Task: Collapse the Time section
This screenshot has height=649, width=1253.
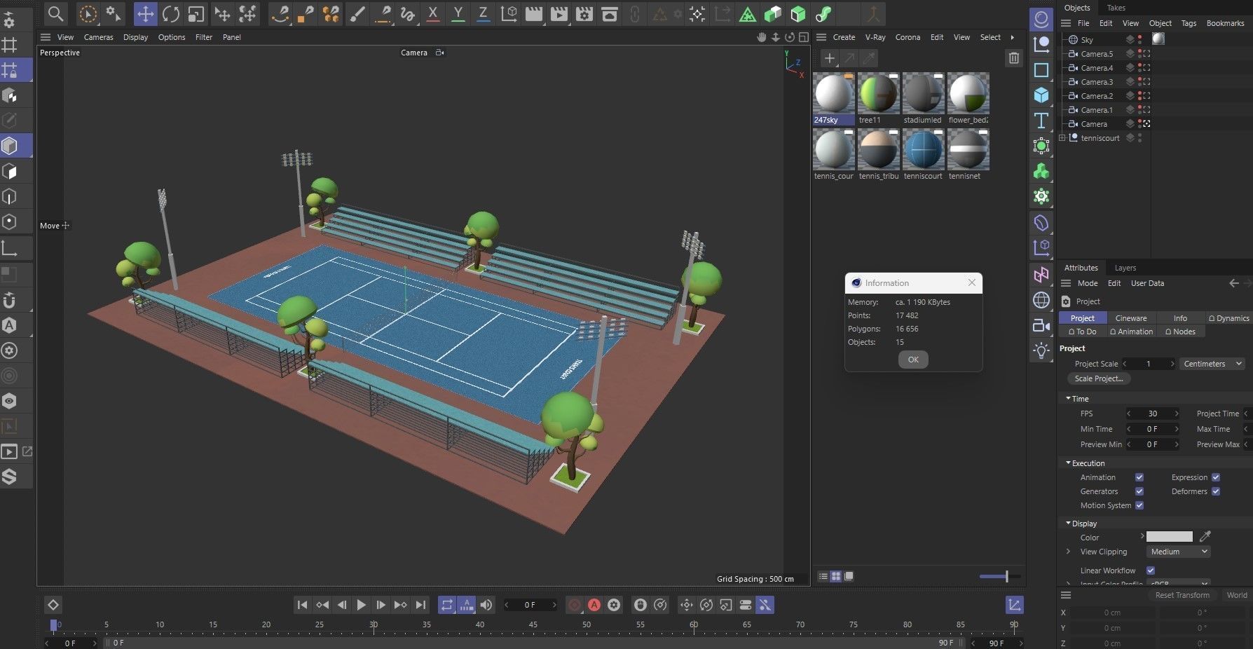Action: pyautogui.click(x=1068, y=398)
